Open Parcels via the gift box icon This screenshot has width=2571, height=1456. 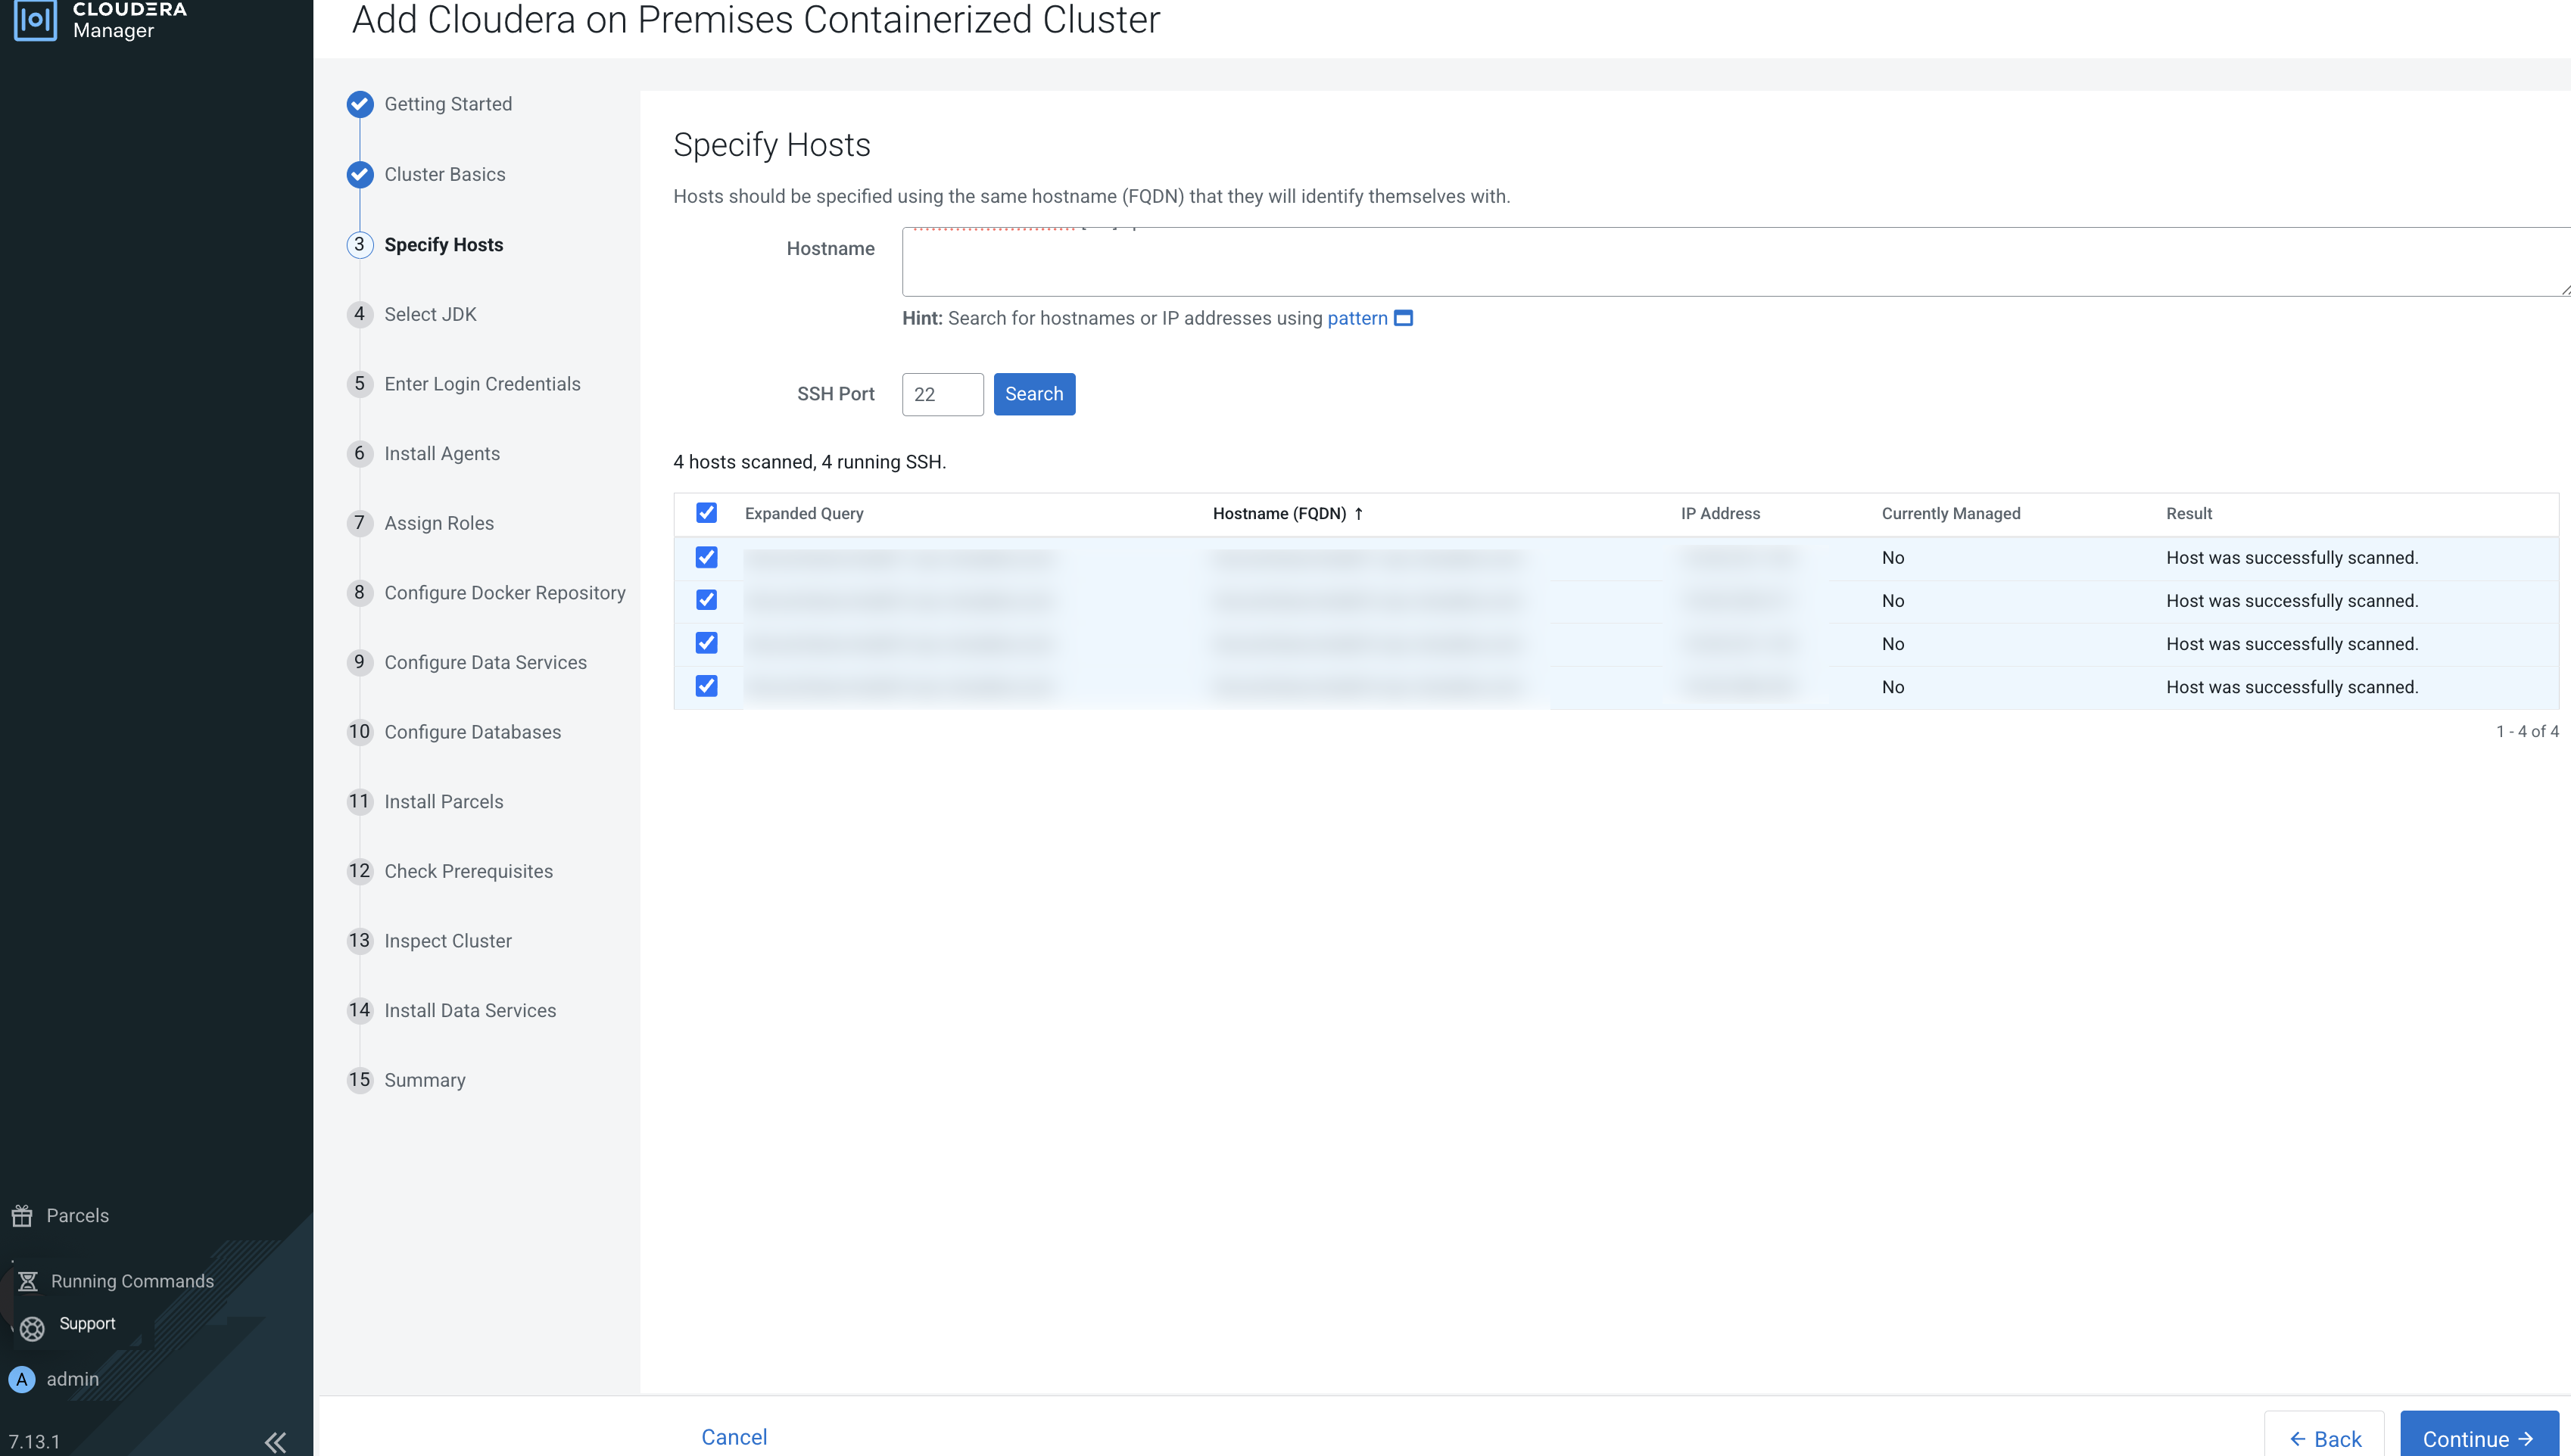(x=22, y=1215)
